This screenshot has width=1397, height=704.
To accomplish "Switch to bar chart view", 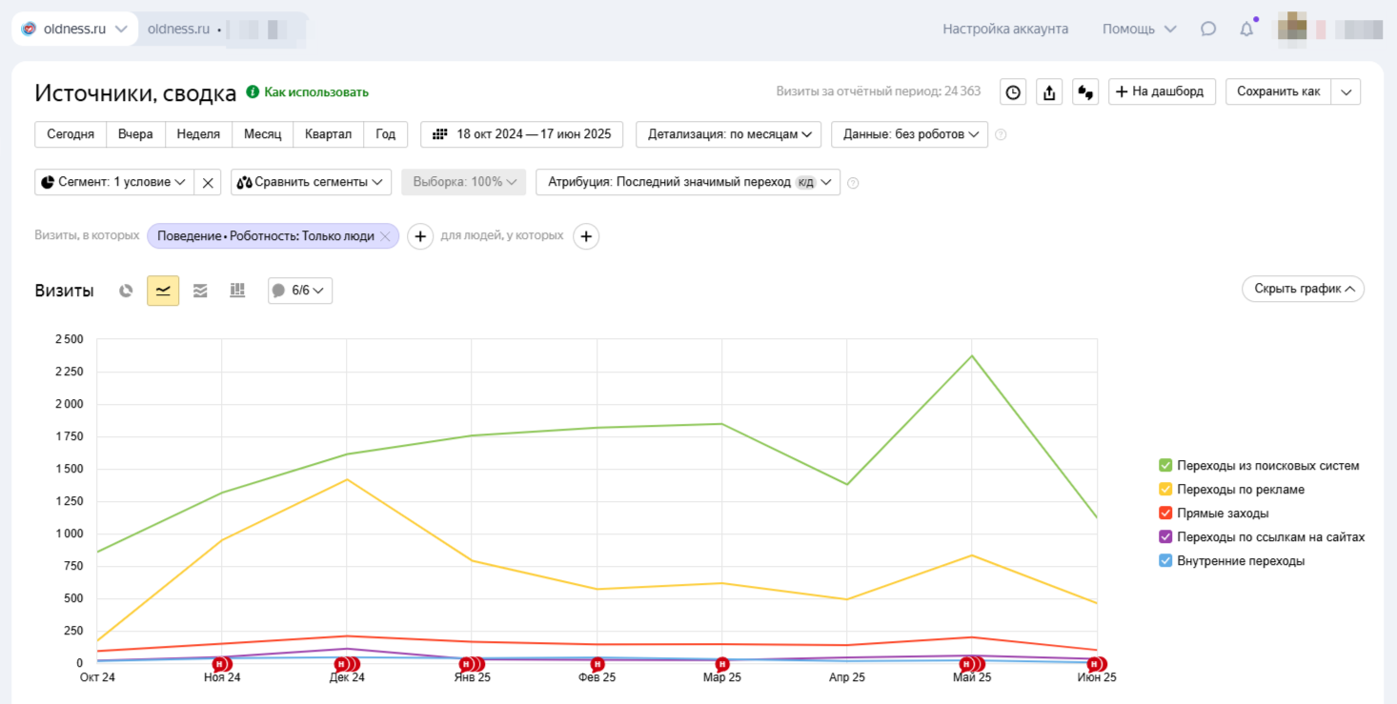I will pos(237,291).
